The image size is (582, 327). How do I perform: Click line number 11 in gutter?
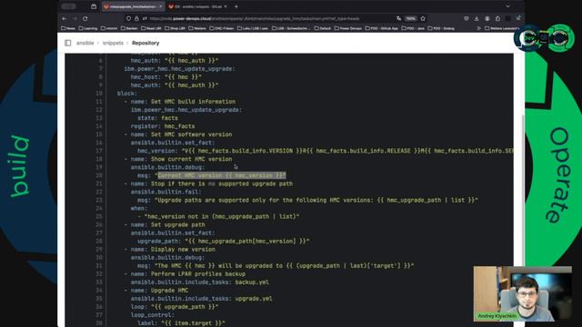(x=99, y=102)
